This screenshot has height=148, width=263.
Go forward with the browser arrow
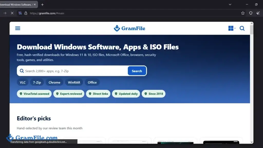click(5, 13)
